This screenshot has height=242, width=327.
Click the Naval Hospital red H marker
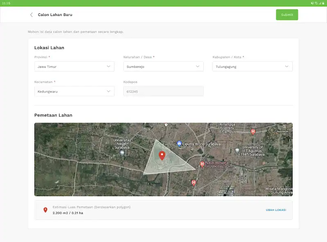(202, 164)
